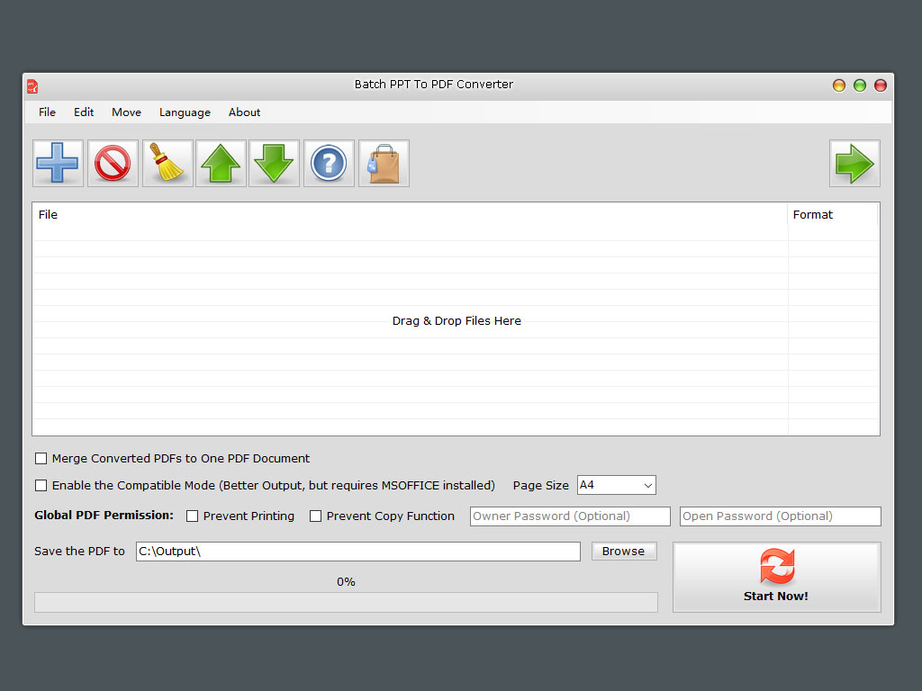Image resolution: width=922 pixels, height=691 pixels.
Task: Click the Start Now! button
Action: [777, 577]
